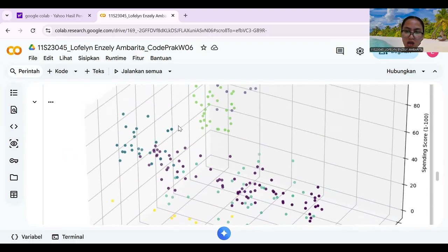Open the Data explorer eye icon
Image resolution: width=448 pixels, height=252 pixels.
click(x=14, y=143)
